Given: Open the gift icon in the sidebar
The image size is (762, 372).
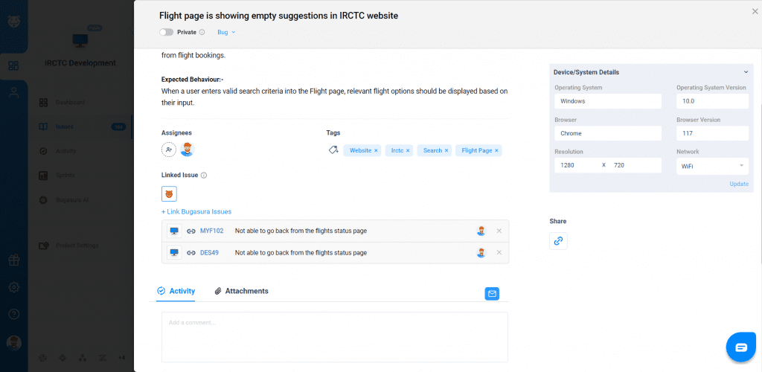Looking at the screenshot, I should (13, 260).
